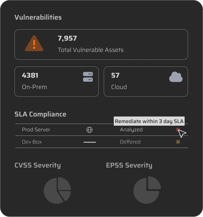Click the On-Prem server stack icon
The height and width of the screenshot is (217, 203).
pos(88,77)
